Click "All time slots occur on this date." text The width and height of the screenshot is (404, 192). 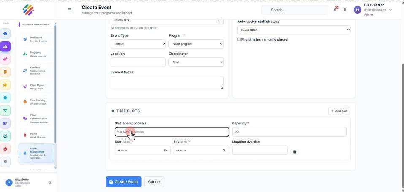pos(134,28)
